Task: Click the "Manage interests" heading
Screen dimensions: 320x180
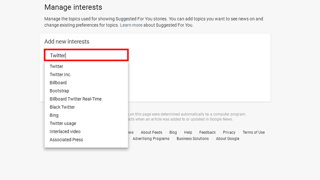Action: click(x=73, y=7)
